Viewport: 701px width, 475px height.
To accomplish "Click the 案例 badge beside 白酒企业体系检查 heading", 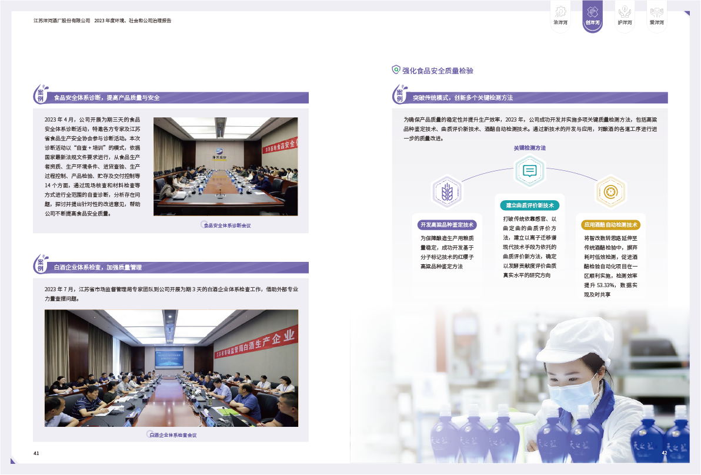I will (x=42, y=265).
